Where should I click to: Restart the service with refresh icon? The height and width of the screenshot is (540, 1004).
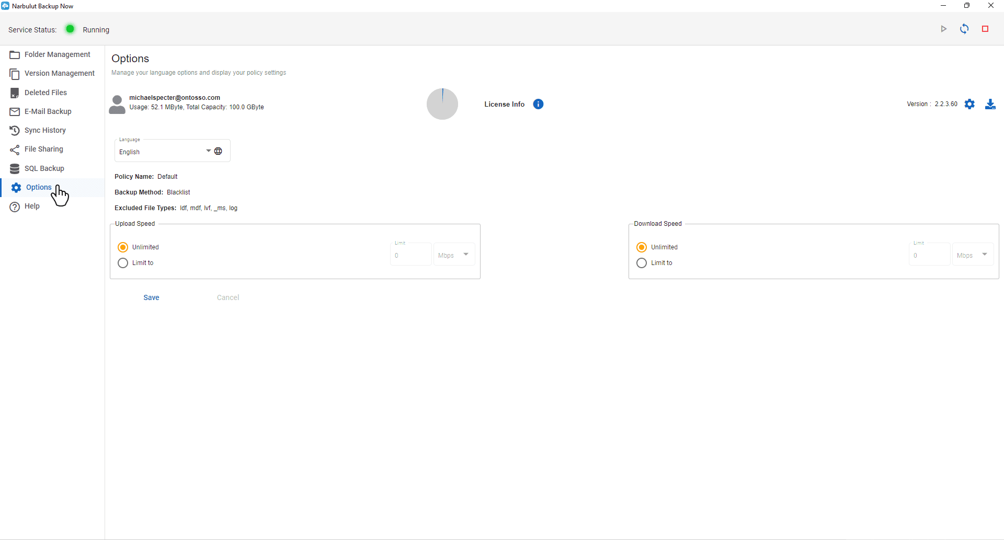coord(964,29)
